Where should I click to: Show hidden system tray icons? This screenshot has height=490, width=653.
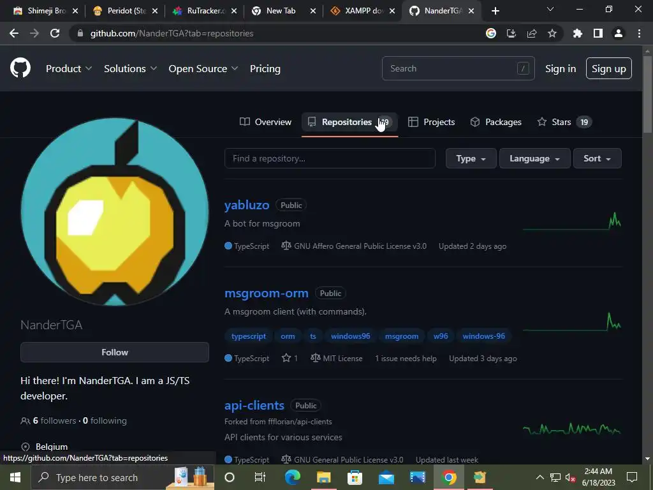pyautogui.click(x=539, y=477)
